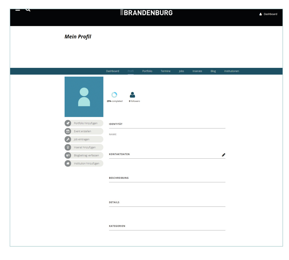The height and width of the screenshot is (260, 289).
Task: Click the wrench icon for Job eintragen
Action: 68,139
